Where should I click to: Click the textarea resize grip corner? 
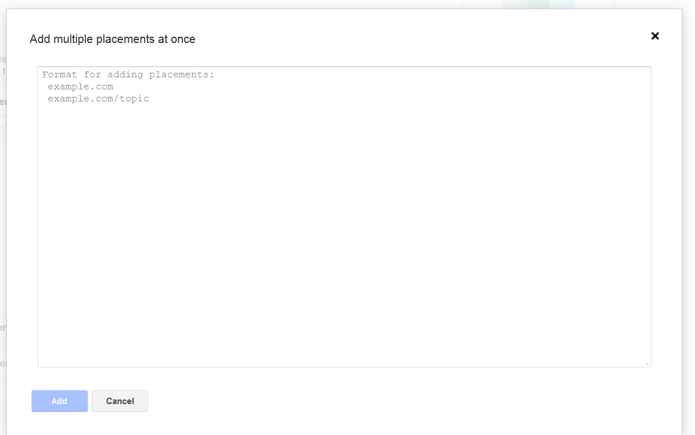[x=647, y=363]
